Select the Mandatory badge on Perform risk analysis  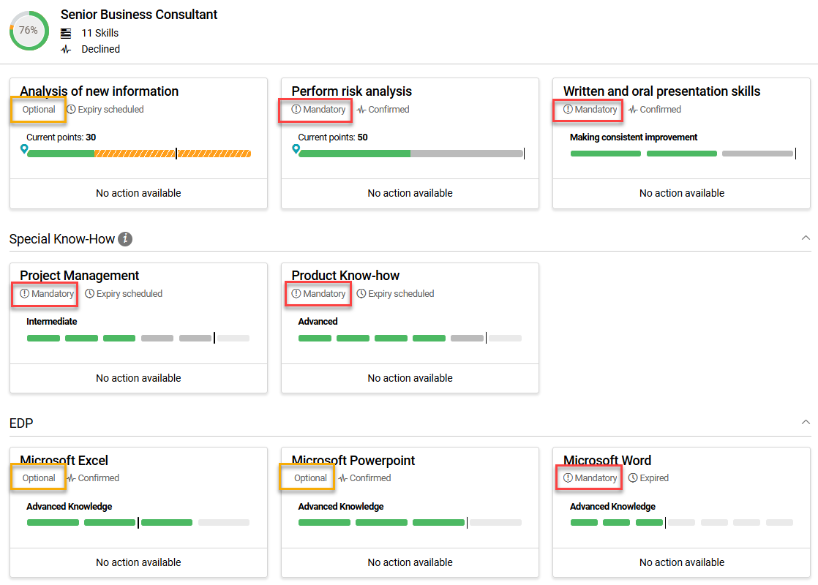coord(315,109)
